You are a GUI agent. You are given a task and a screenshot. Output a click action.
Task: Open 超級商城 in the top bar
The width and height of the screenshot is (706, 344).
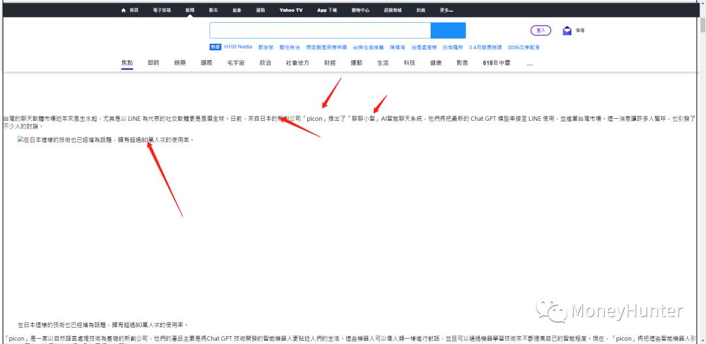click(393, 10)
